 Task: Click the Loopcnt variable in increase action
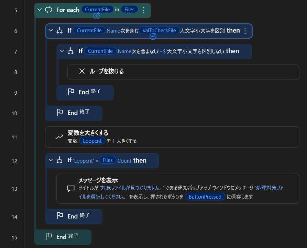pos(92,141)
